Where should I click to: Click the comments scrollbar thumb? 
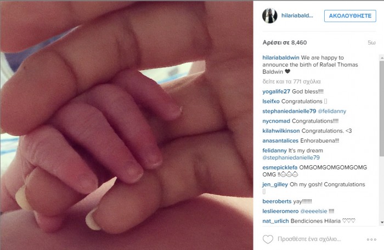point(382,108)
